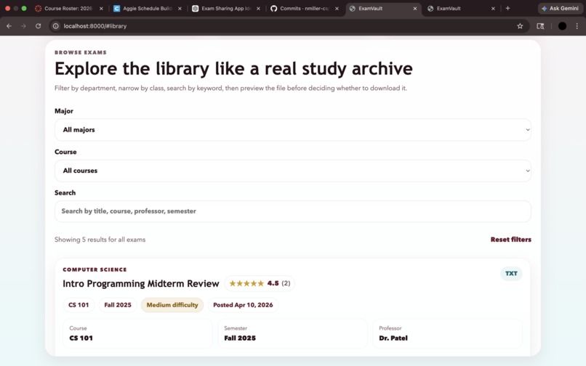Go back with the browser back arrow
Screen dimensions: 586x366
pos(9,26)
